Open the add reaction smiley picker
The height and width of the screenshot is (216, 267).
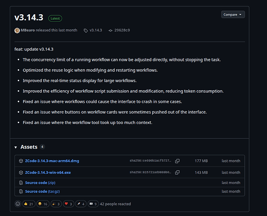click(18, 204)
